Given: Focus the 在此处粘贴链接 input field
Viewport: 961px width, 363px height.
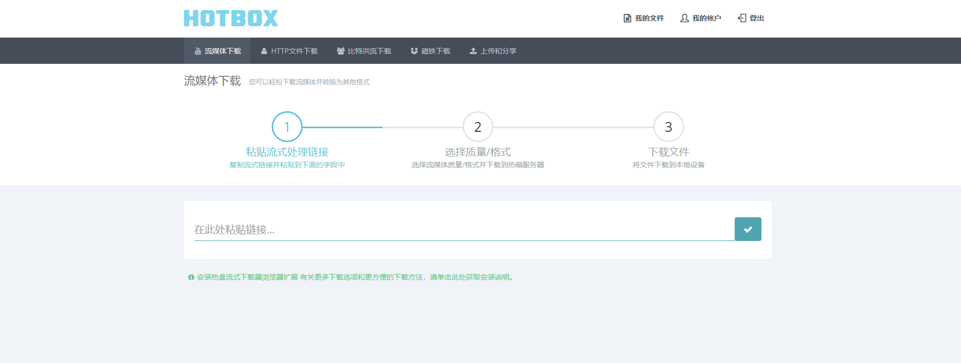Looking at the screenshot, I should [464, 229].
